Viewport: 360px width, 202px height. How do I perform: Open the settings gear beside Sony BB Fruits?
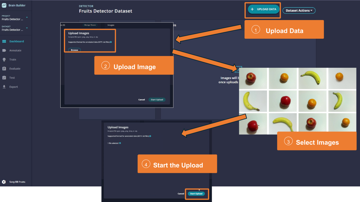point(4,182)
